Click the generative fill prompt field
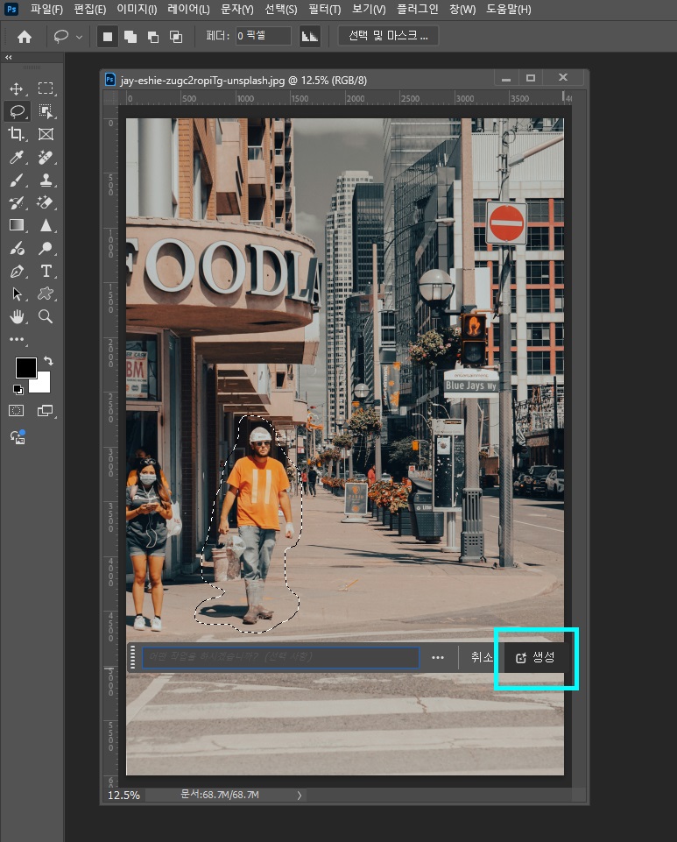Viewport: 677px width, 842px height. [x=280, y=657]
